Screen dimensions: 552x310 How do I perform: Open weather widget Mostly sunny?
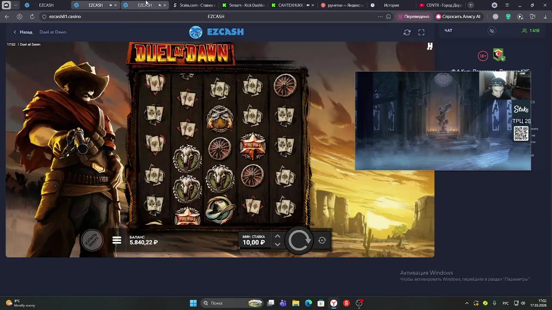pos(20,303)
